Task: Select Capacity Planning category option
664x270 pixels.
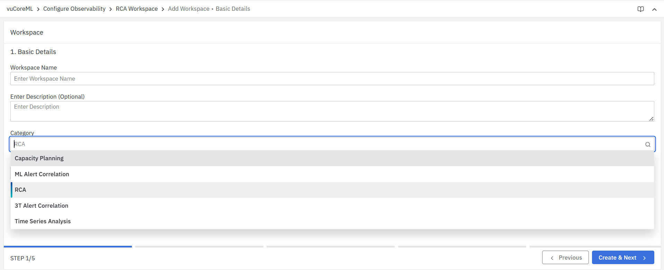Action: click(39, 158)
